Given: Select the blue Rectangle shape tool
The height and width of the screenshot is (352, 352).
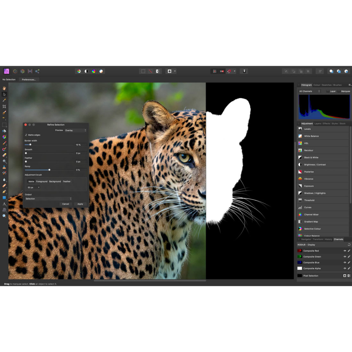Looking at the screenshot, I should (4, 198).
